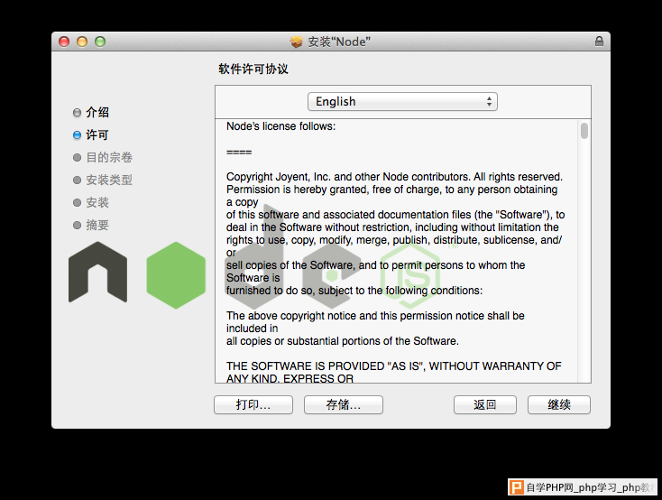Screen dimensions: 662x500
Task: Click the window title 安装"Node"
Action: [x=339, y=42]
